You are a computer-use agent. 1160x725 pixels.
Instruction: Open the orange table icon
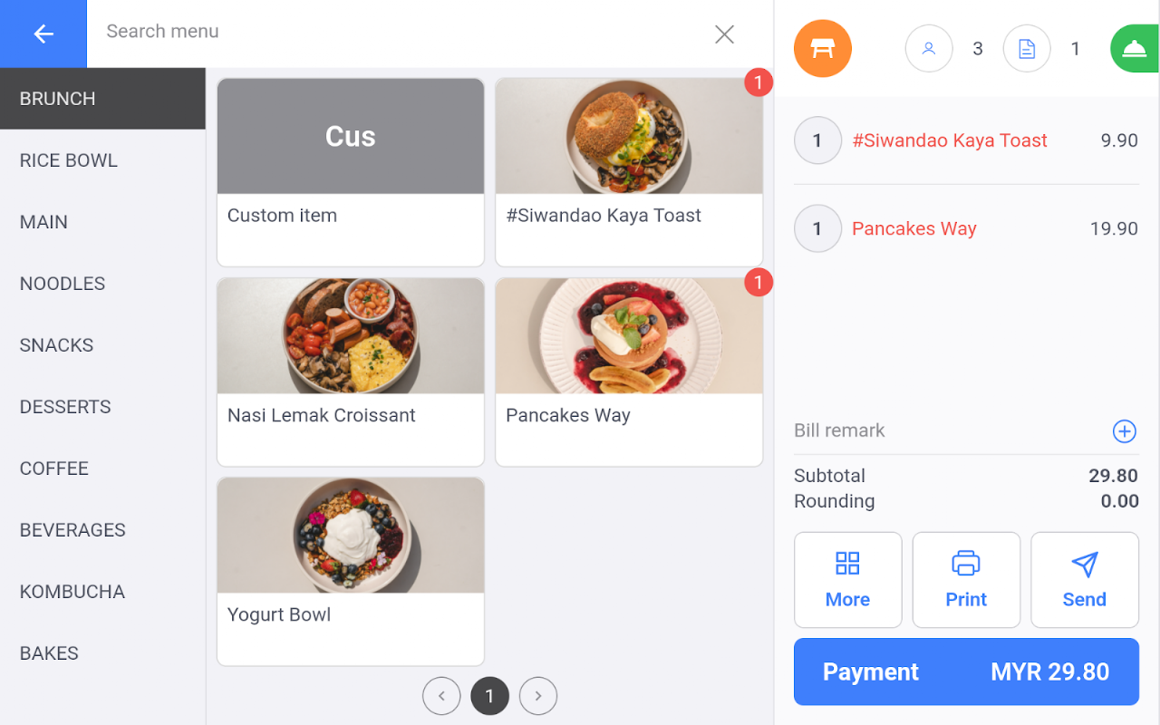[823, 49]
